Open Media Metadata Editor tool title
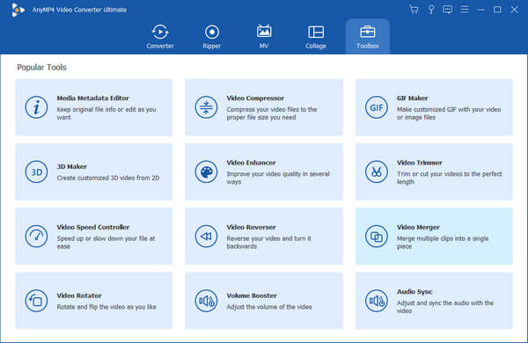 (x=92, y=99)
